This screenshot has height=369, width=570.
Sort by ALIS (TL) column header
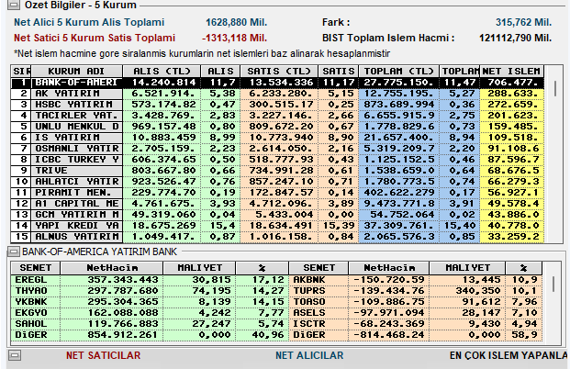point(162,71)
